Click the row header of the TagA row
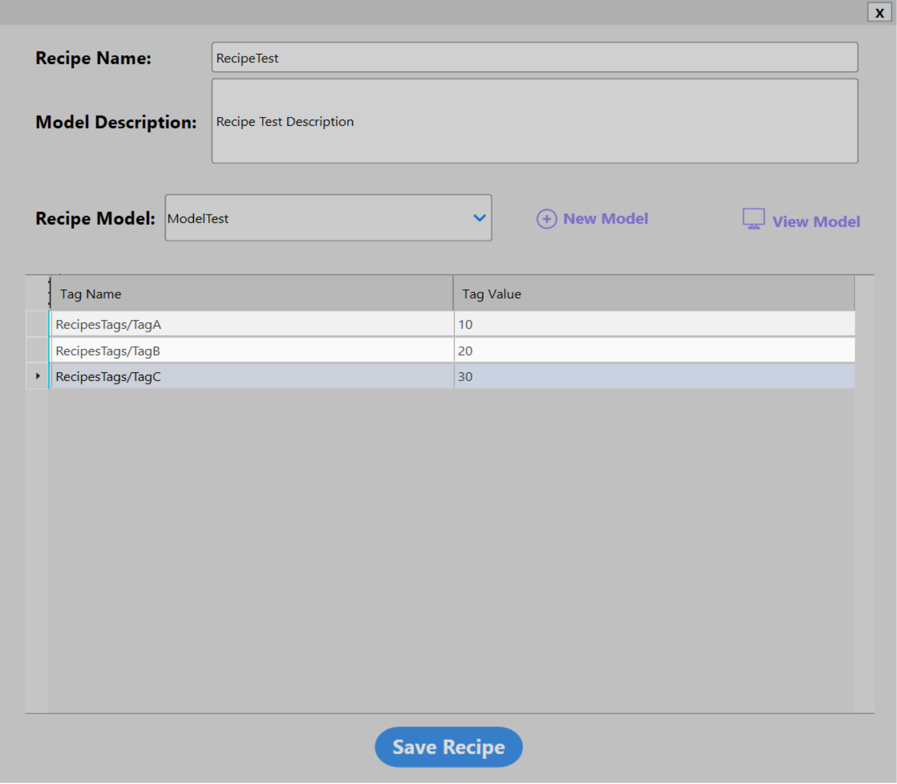 (37, 324)
